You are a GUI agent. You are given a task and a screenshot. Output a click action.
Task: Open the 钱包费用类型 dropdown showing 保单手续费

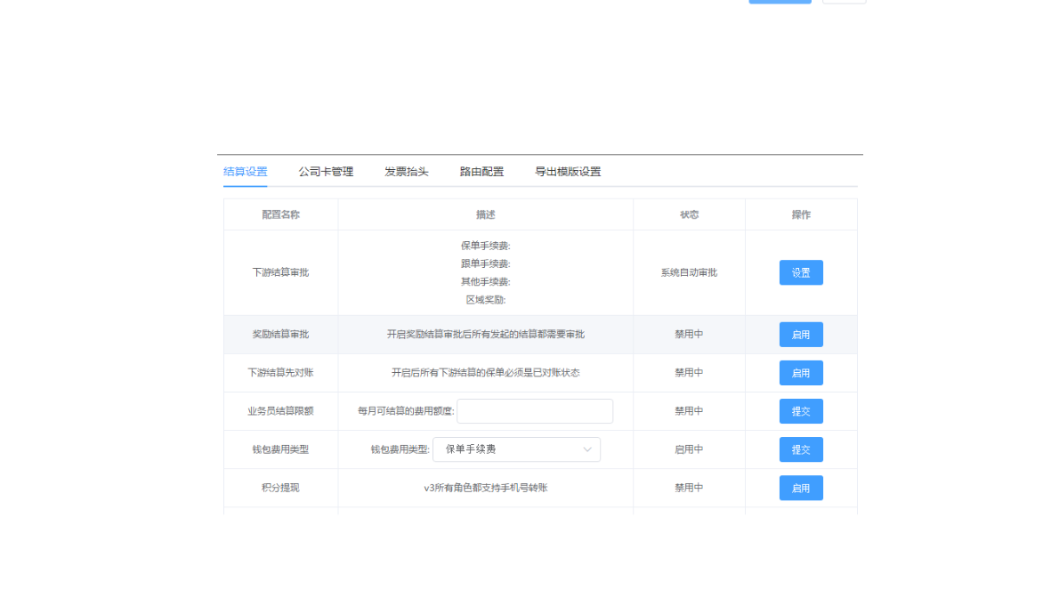tap(517, 449)
